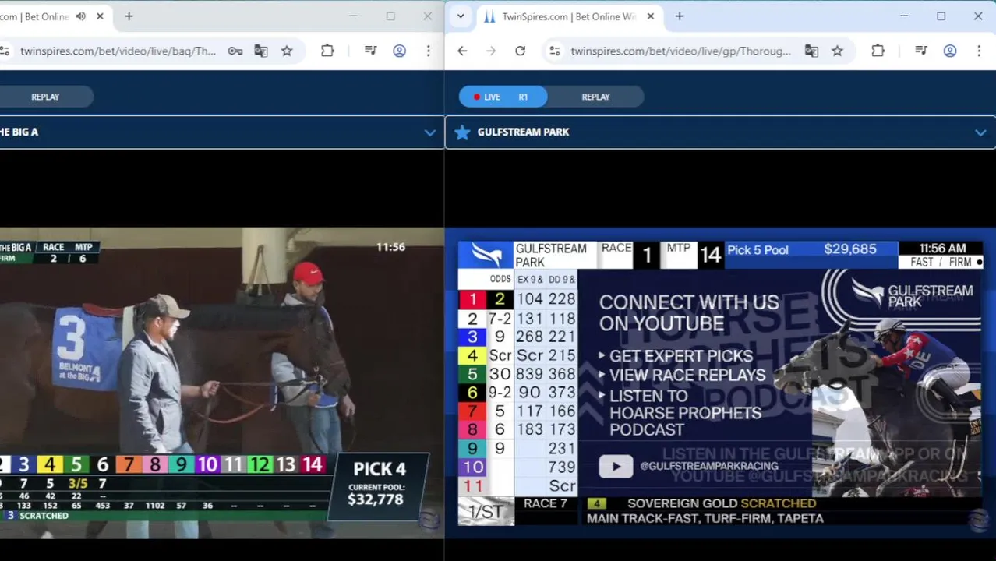Select the right window URL twinspires.com/bet/video/live/gp

click(680, 51)
